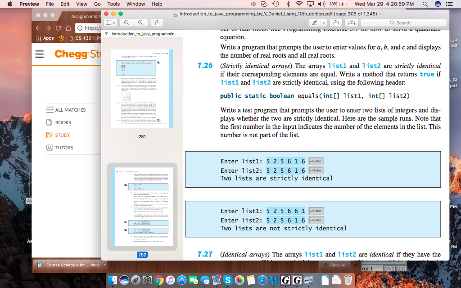Screen dimensions: 461x288
Task: Open Skype from the Dock
Action: click(x=228, y=280)
